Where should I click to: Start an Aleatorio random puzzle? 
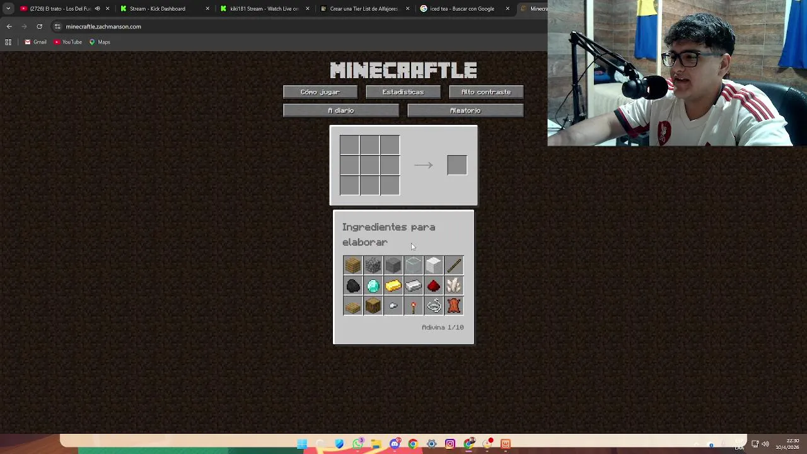coord(465,110)
